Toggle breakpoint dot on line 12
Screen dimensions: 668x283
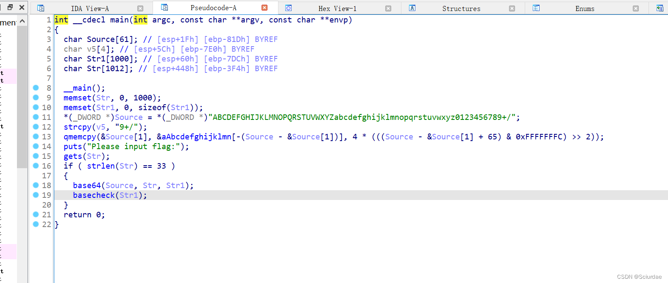pos(36,127)
